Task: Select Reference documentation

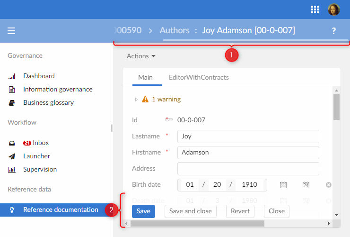Action: pos(56,210)
